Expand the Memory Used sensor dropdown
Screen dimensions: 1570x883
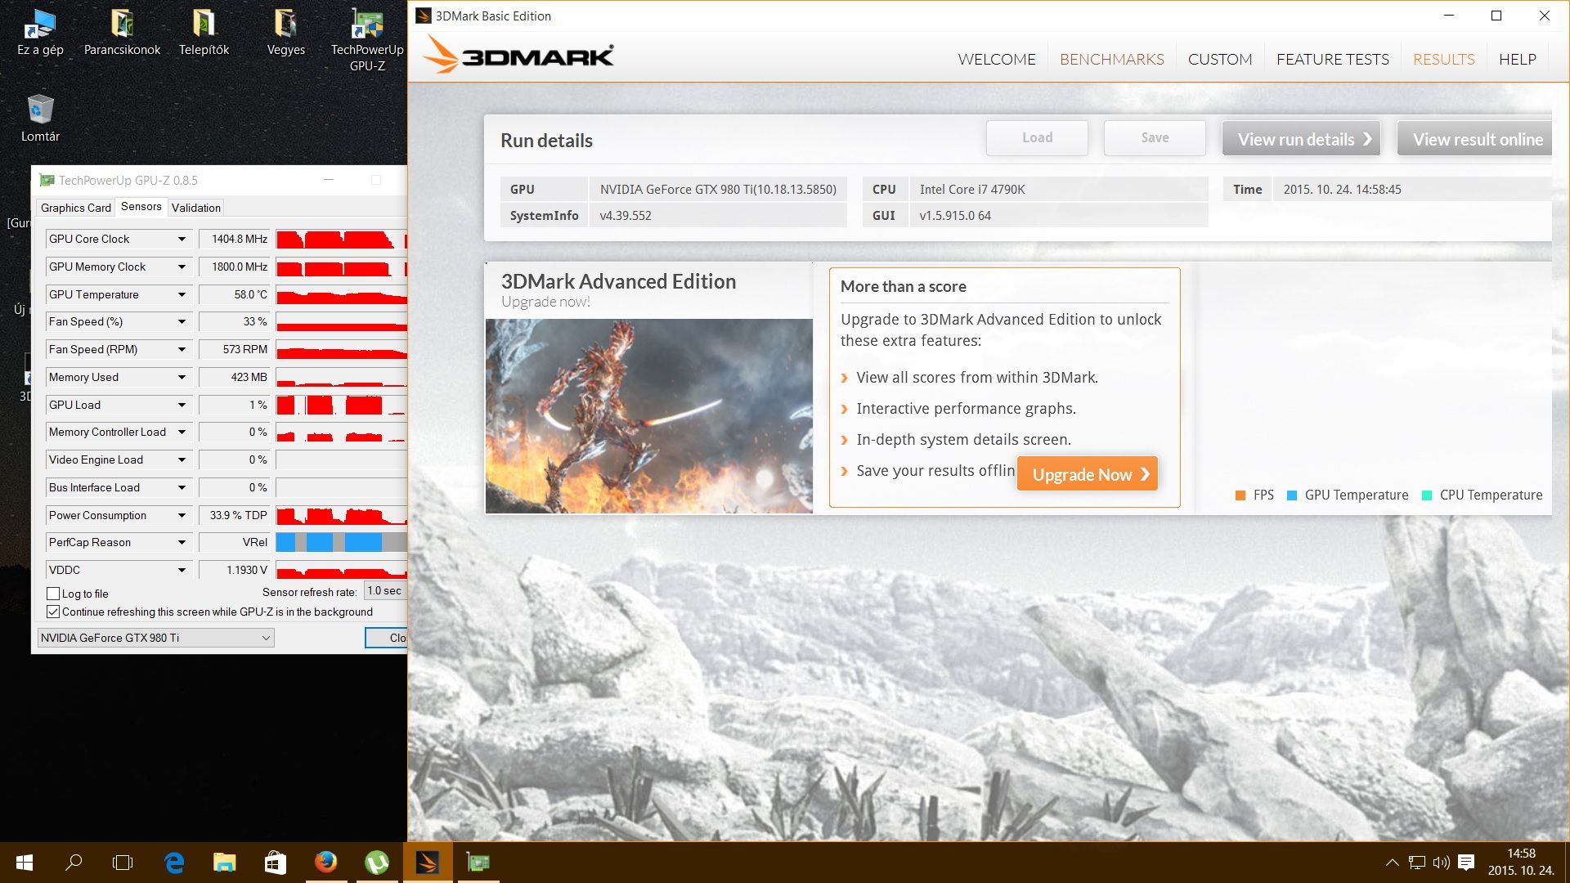182,377
